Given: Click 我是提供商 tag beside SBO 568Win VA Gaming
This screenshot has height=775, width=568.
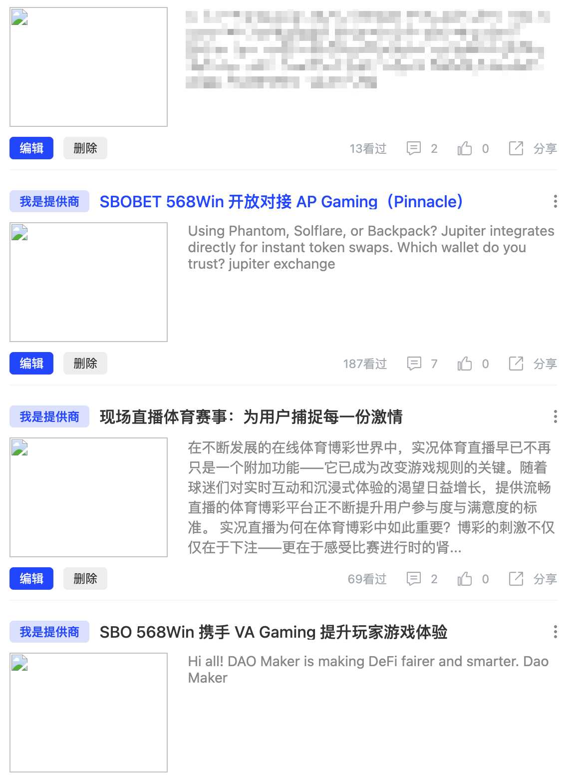Looking at the screenshot, I should click(49, 632).
